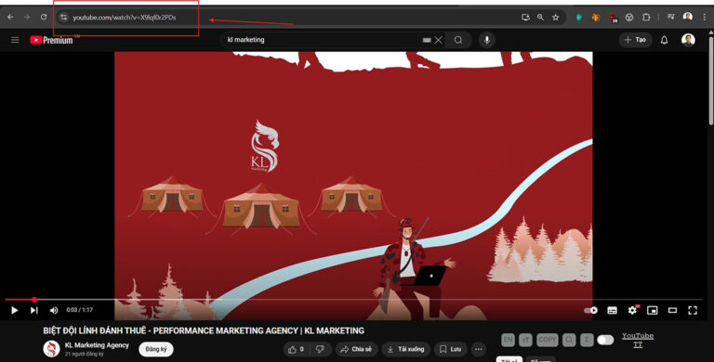Image resolution: width=714 pixels, height=362 pixels.
Task: Click the Đăng ký subscribe button
Action: (x=156, y=349)
